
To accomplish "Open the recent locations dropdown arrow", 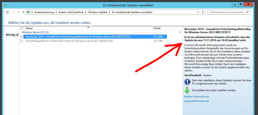I will 19,12.
